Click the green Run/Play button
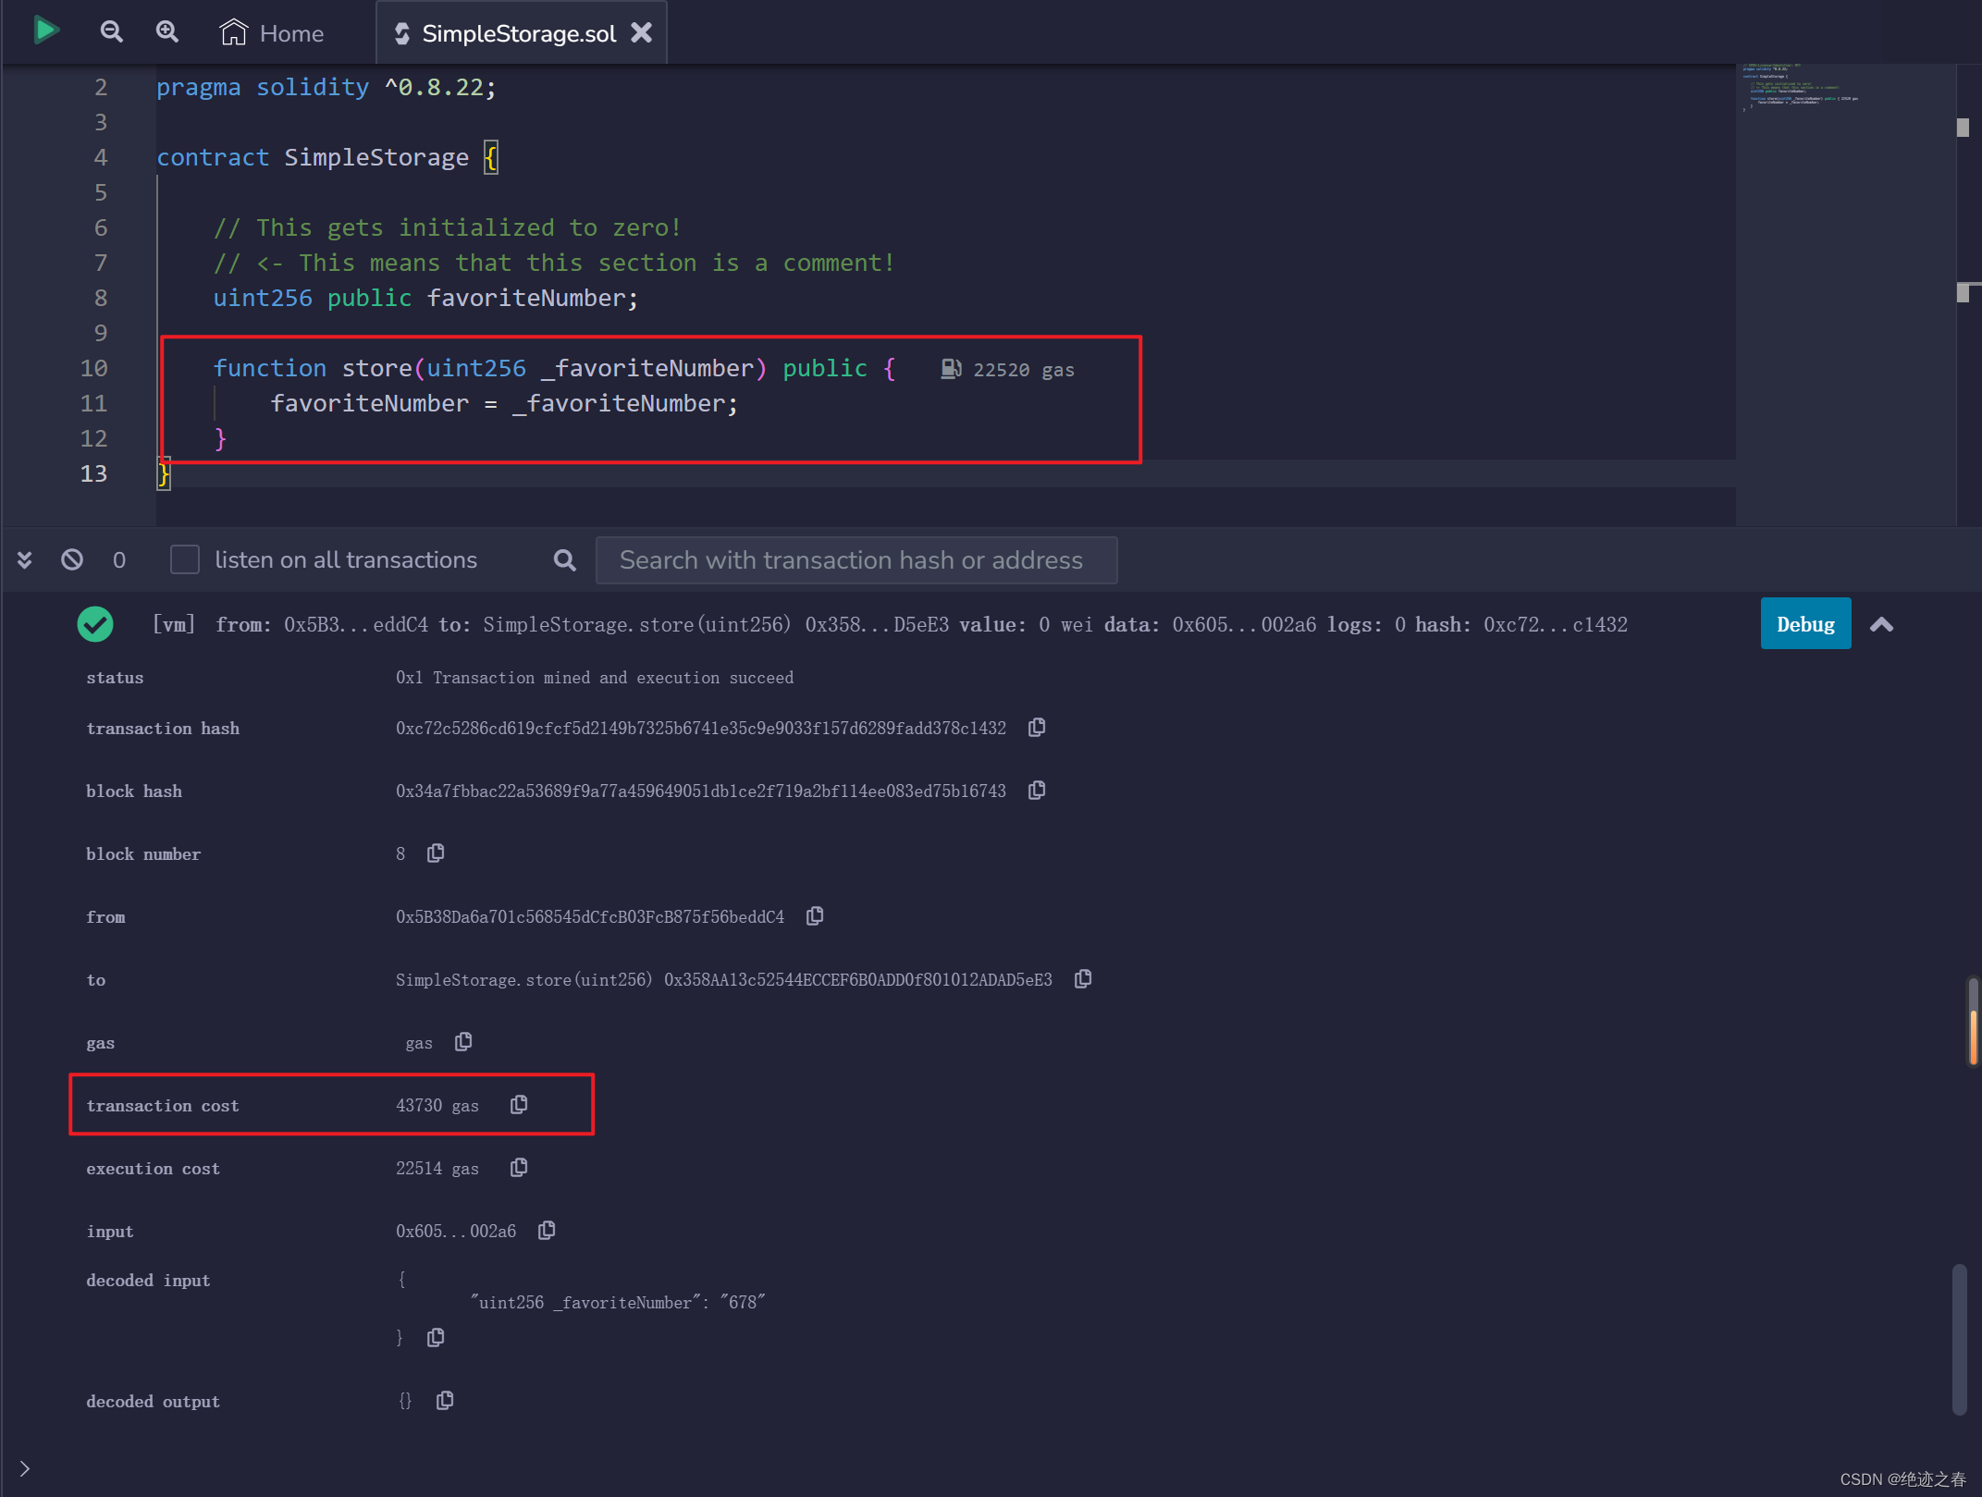Screen dimensions: 1982x1497 click(x=47, y=31)
